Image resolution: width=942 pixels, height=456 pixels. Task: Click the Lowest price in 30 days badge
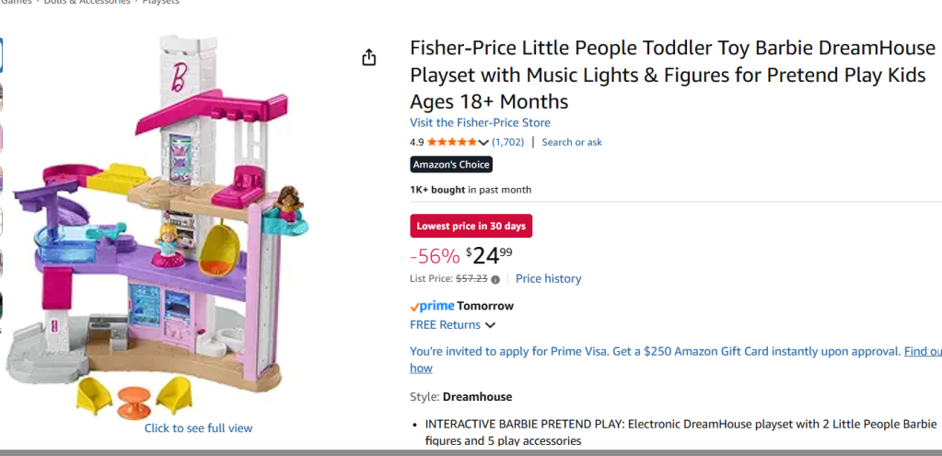[x=471, y=226]
